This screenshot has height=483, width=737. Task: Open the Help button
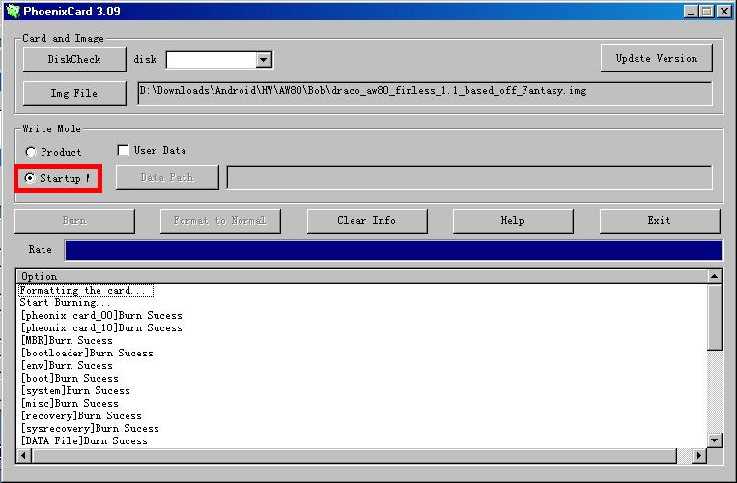[x=512, y=221]
